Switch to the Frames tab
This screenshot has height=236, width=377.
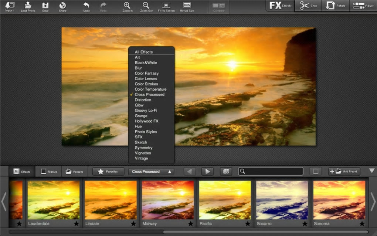tap(49, 172)
